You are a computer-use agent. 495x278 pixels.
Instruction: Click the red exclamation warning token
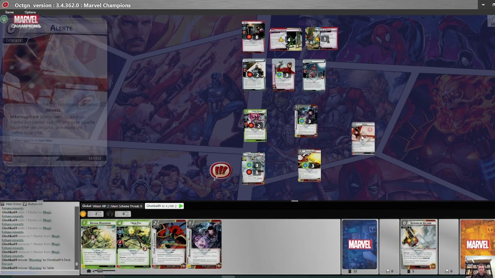pos(220,171)
